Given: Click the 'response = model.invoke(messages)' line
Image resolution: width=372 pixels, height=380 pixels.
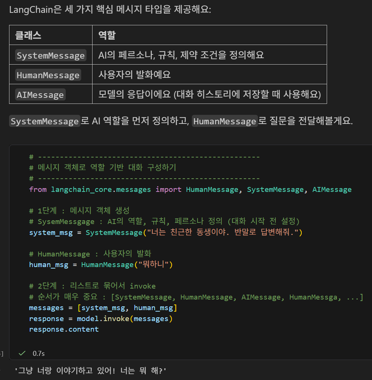Looking at the screenshot, I should tap(101, 318).
